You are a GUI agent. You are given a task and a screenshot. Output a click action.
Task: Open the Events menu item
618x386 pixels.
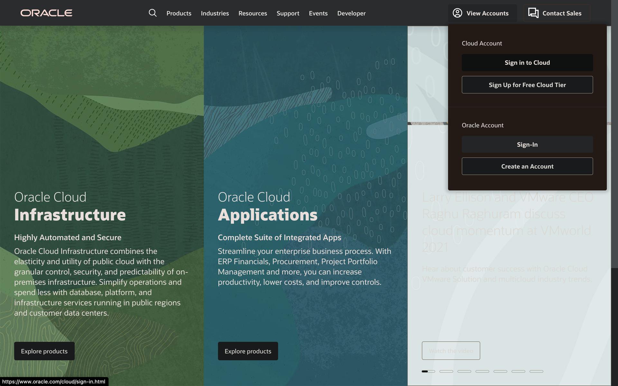(318, 13)
